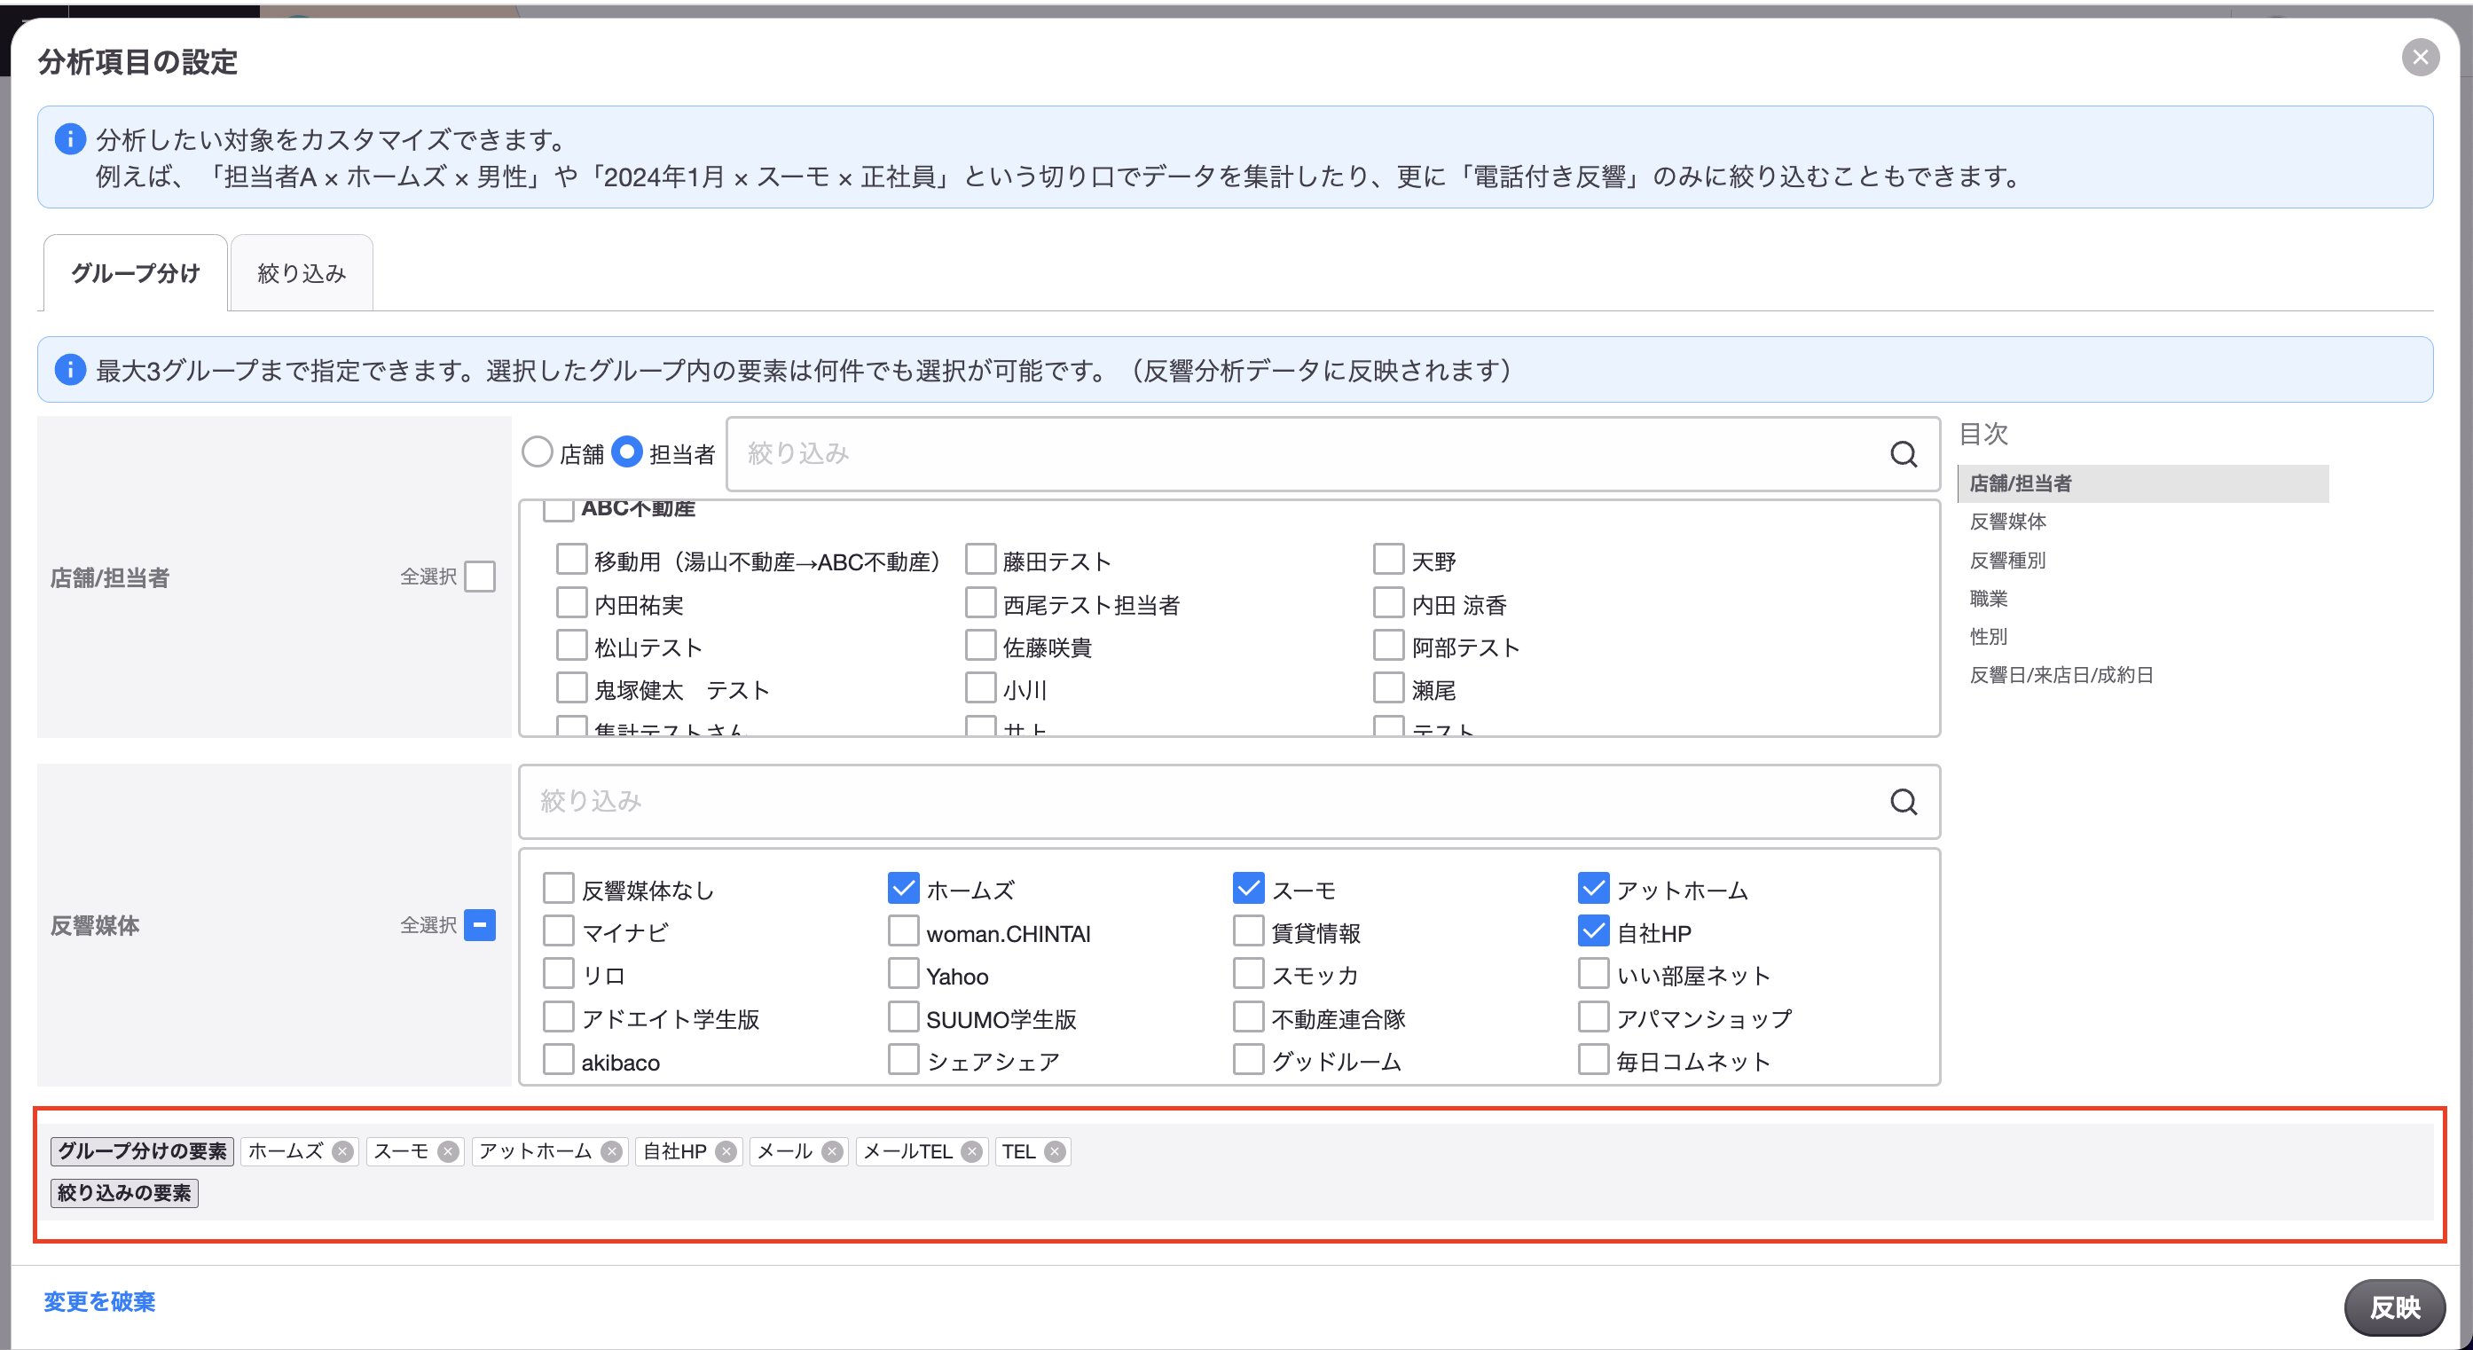2473x1350 pixels.
Task: Remove メール tag from group elements
Action: pos(831,1151)
